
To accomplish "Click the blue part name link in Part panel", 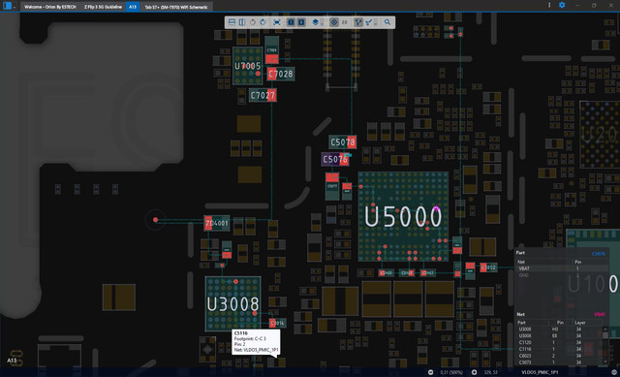I will click(x=599, y=254).
